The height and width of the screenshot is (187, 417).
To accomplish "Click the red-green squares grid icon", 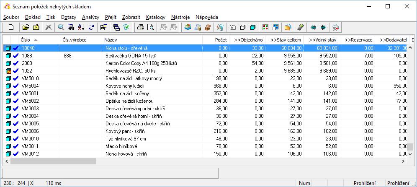I will click(265, 27).
